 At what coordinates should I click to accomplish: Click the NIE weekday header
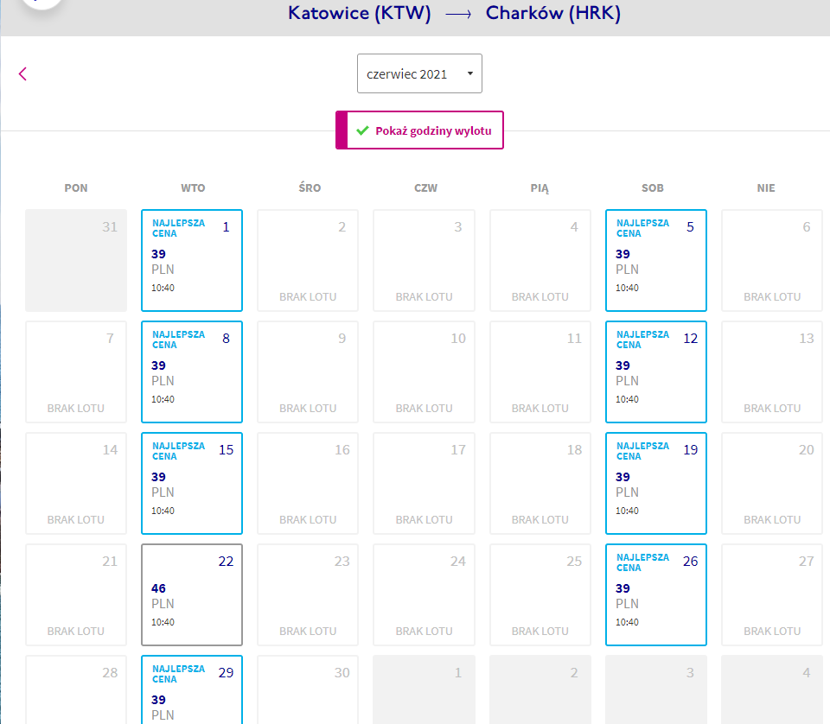tap(766, 187)
